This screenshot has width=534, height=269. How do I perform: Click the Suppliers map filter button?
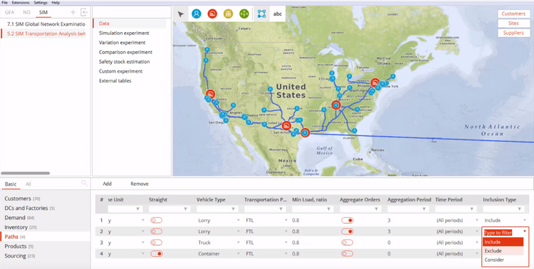[513, 33]
